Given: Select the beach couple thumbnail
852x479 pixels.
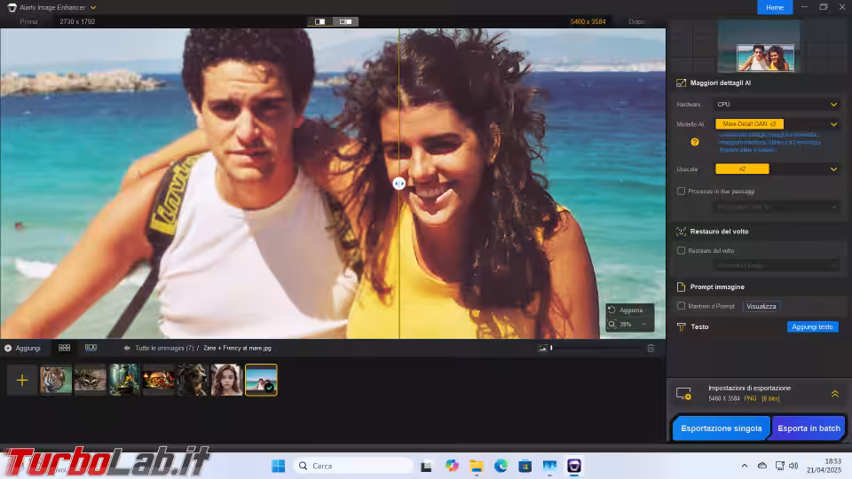Looking at the screenshot, I should [x=261, y=380].
